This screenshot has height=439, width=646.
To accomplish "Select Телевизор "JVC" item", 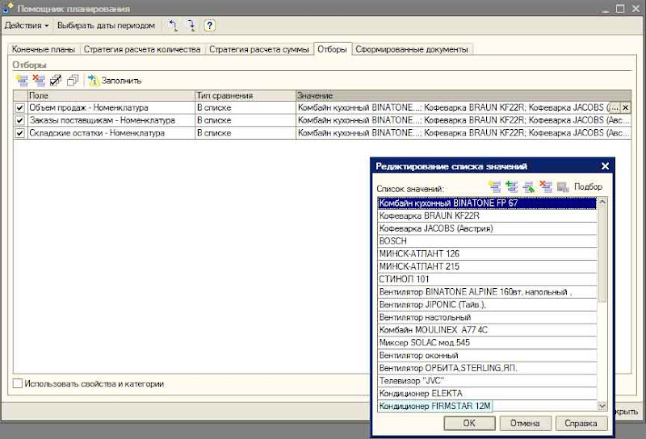I will pos(487,382).
